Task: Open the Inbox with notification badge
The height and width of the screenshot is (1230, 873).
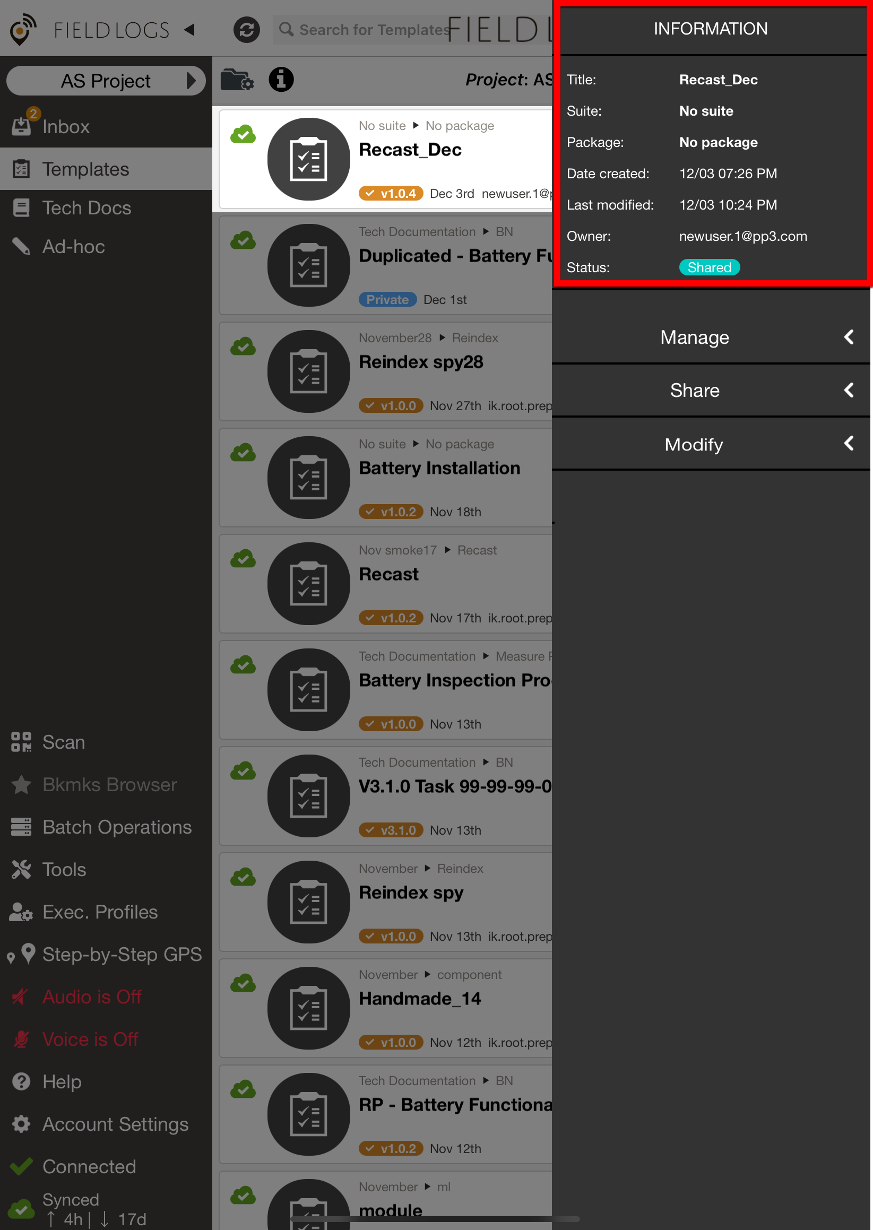Action: pos(66,127)
